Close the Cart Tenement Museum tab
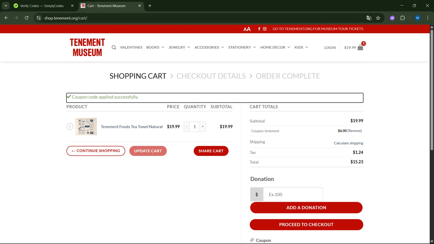 [x=139, y=6]
